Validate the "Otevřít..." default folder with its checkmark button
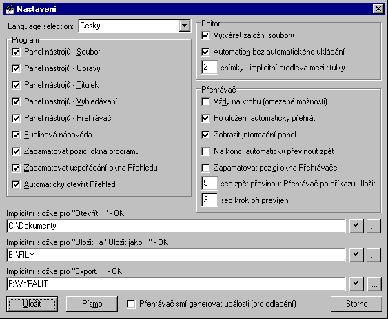The width and height of the screenshot is (388, 319). [x=356, y=226]
